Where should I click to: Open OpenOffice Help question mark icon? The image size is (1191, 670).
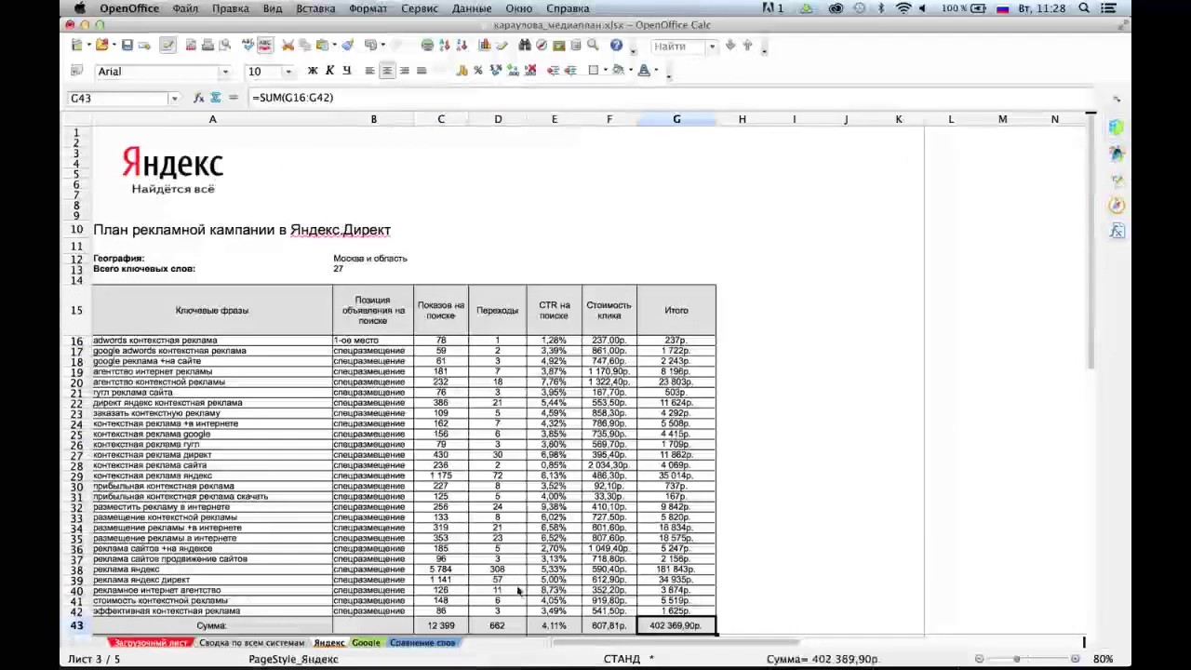click(616, 45)
